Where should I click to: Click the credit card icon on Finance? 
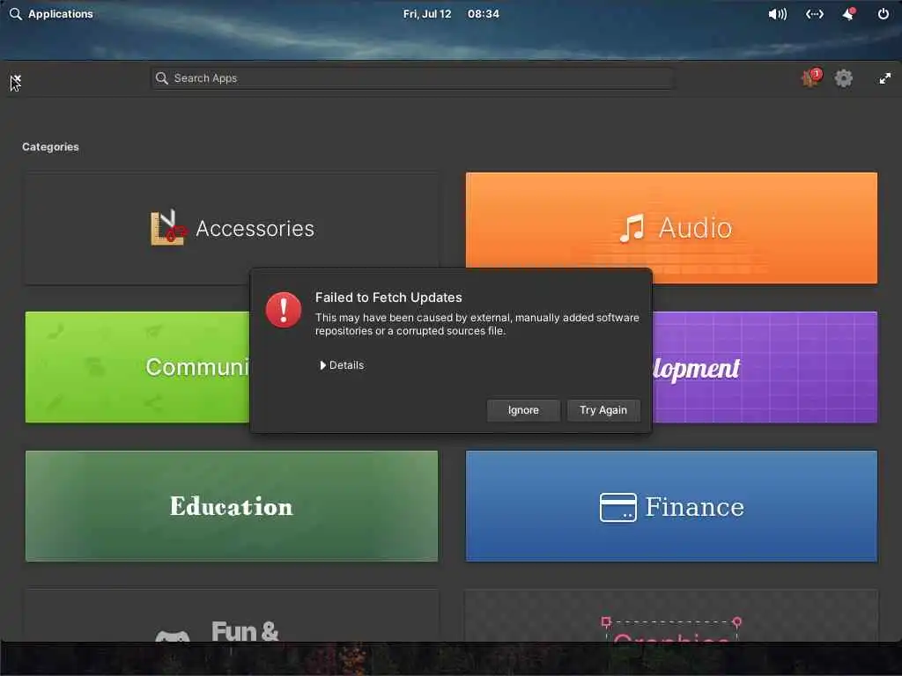tap(617, 507)
